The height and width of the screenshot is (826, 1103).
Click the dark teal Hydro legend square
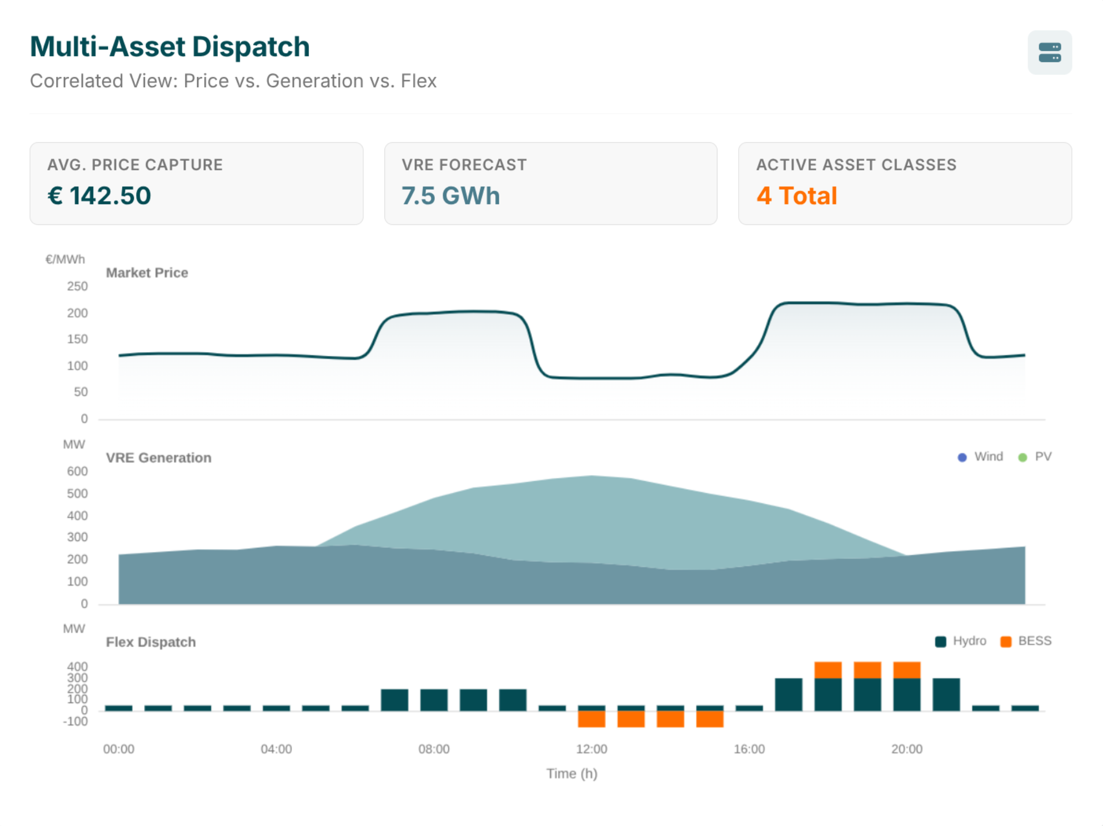point(940,641)
